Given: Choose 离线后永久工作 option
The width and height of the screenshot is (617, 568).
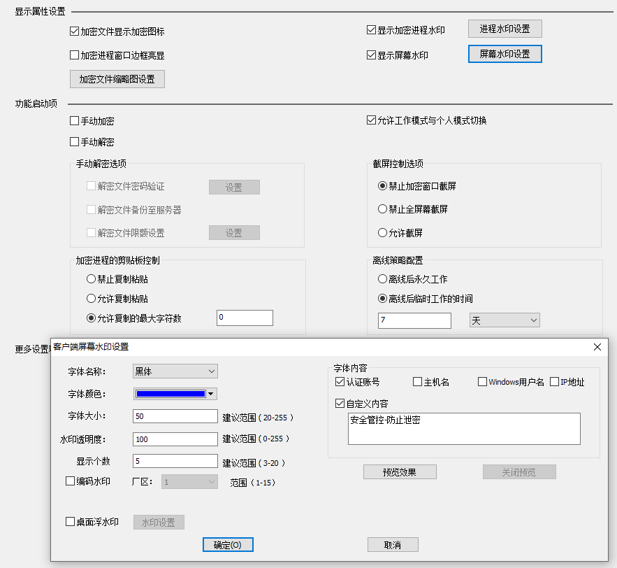Looking at the screenshot, I should [382, 279].
